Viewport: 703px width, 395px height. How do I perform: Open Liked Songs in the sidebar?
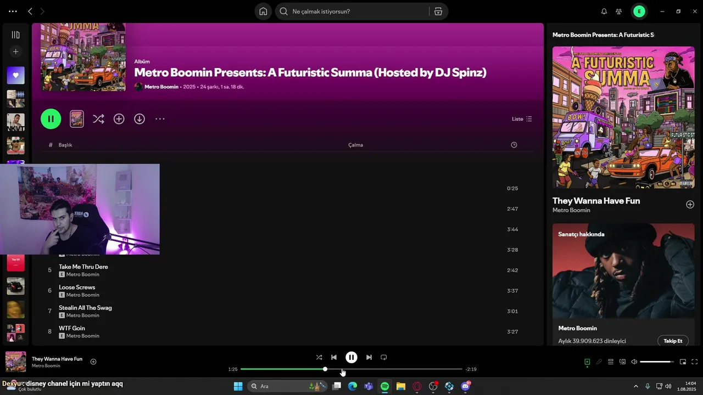[15, 75]
